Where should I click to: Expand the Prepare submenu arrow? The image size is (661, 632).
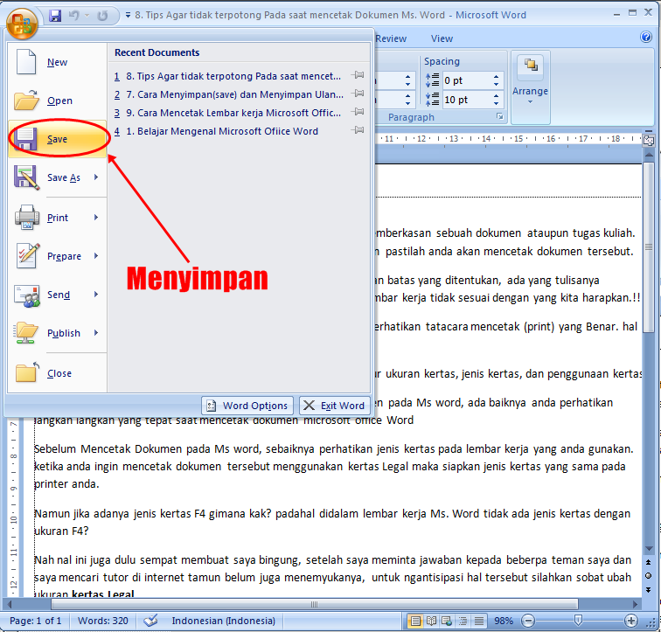96,256
